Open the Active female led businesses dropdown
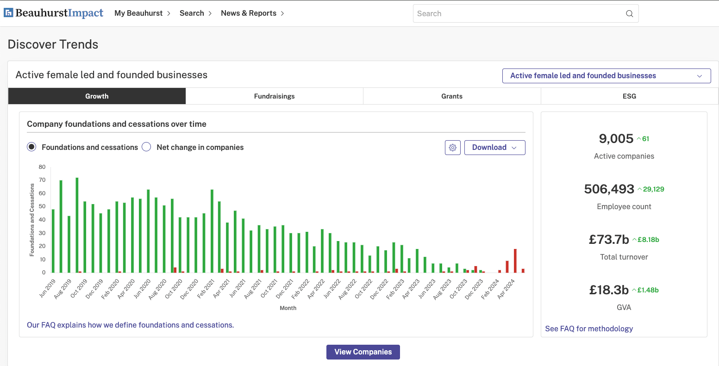This screenshot has height=366, width=719. tap(606, 76)
